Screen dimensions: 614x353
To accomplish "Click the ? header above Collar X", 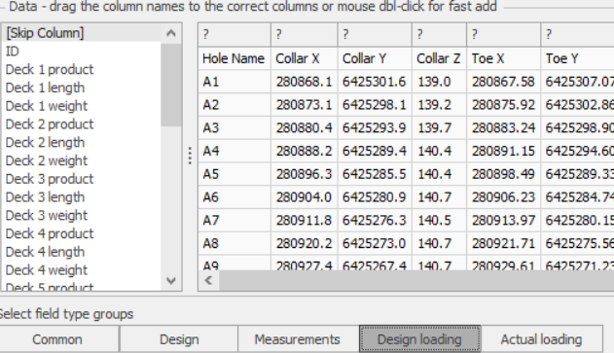I will (305, 34).
